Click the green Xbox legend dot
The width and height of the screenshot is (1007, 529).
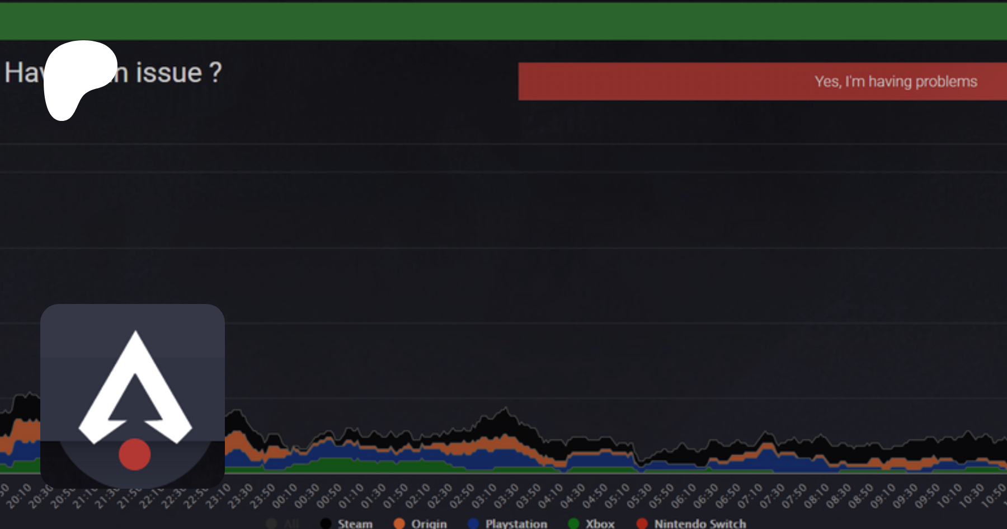pyautogui.click(x=573, y=523)
